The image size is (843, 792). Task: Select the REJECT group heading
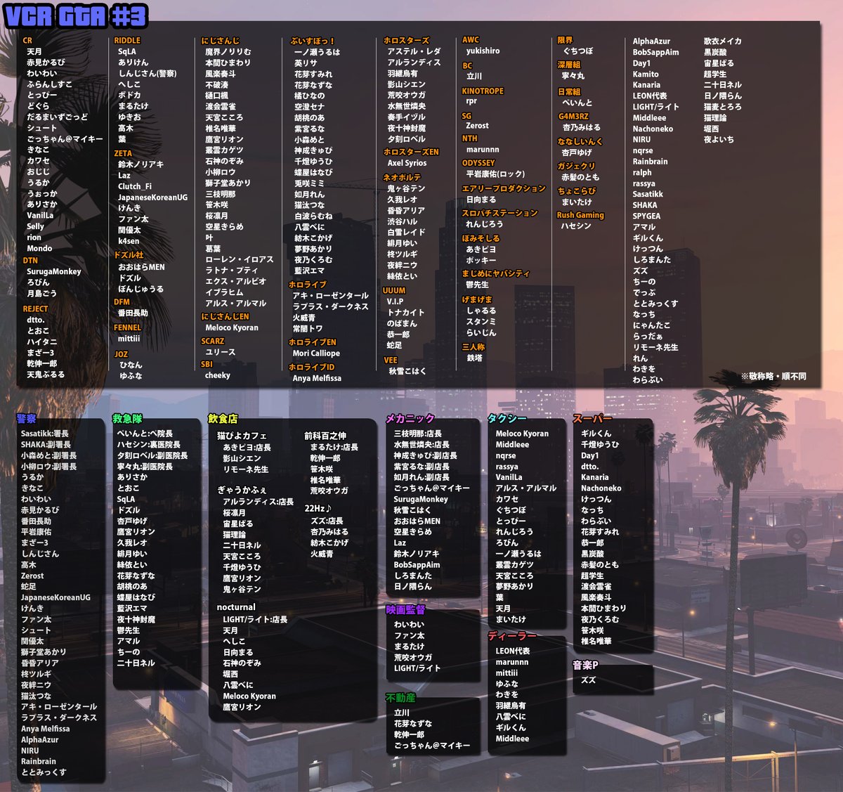(x=35, y=309)
